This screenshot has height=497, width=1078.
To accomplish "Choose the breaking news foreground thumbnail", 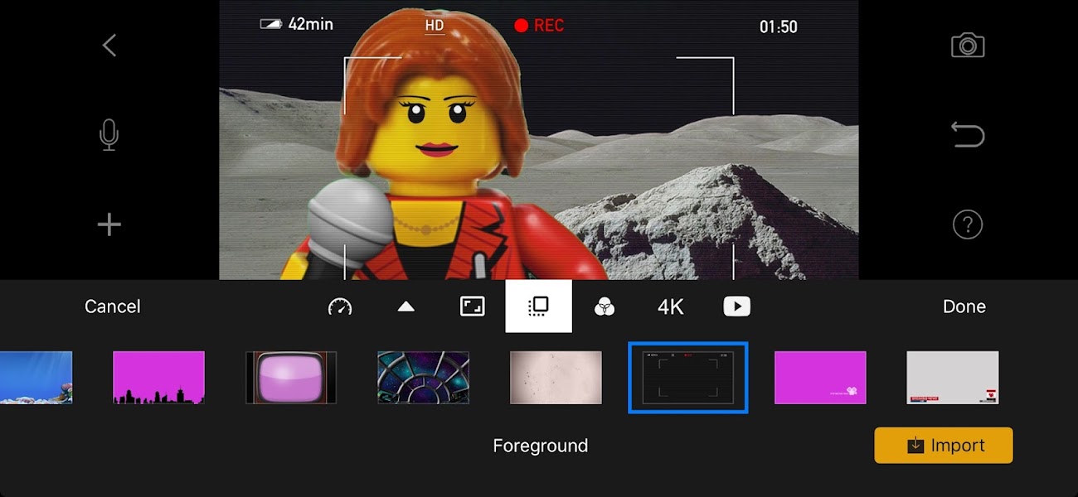I will [x=953, y=378].
